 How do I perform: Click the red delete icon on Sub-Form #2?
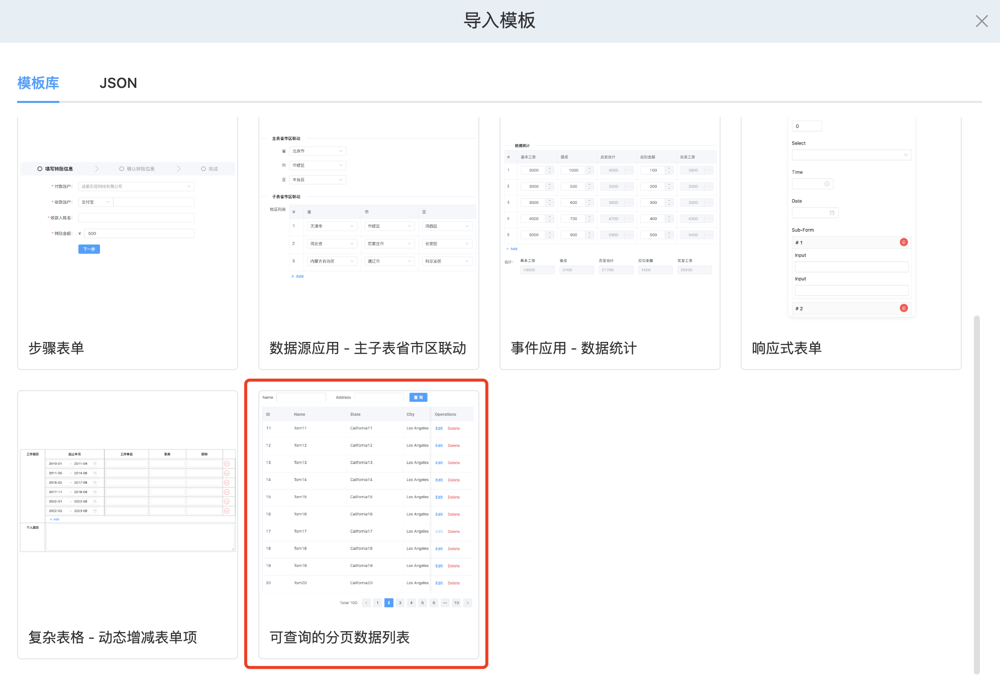[904, 308]
